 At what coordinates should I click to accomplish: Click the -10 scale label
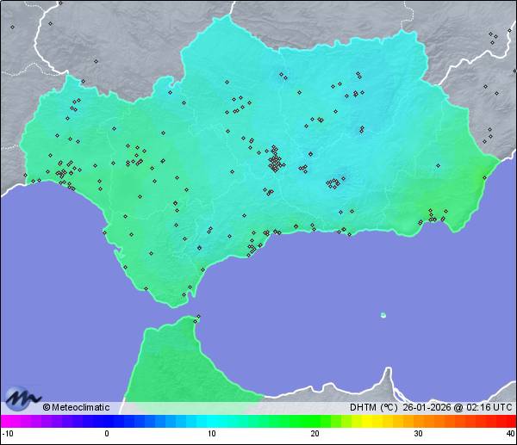7,434
